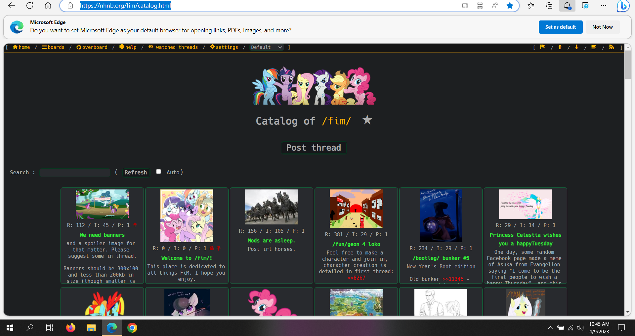Go back to the previous page
The width and height of the screenshot is (635, 336).
pos(12,6)
